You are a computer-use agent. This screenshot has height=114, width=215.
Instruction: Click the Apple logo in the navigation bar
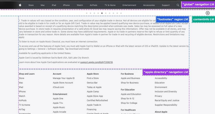click(x=20, y=5)
